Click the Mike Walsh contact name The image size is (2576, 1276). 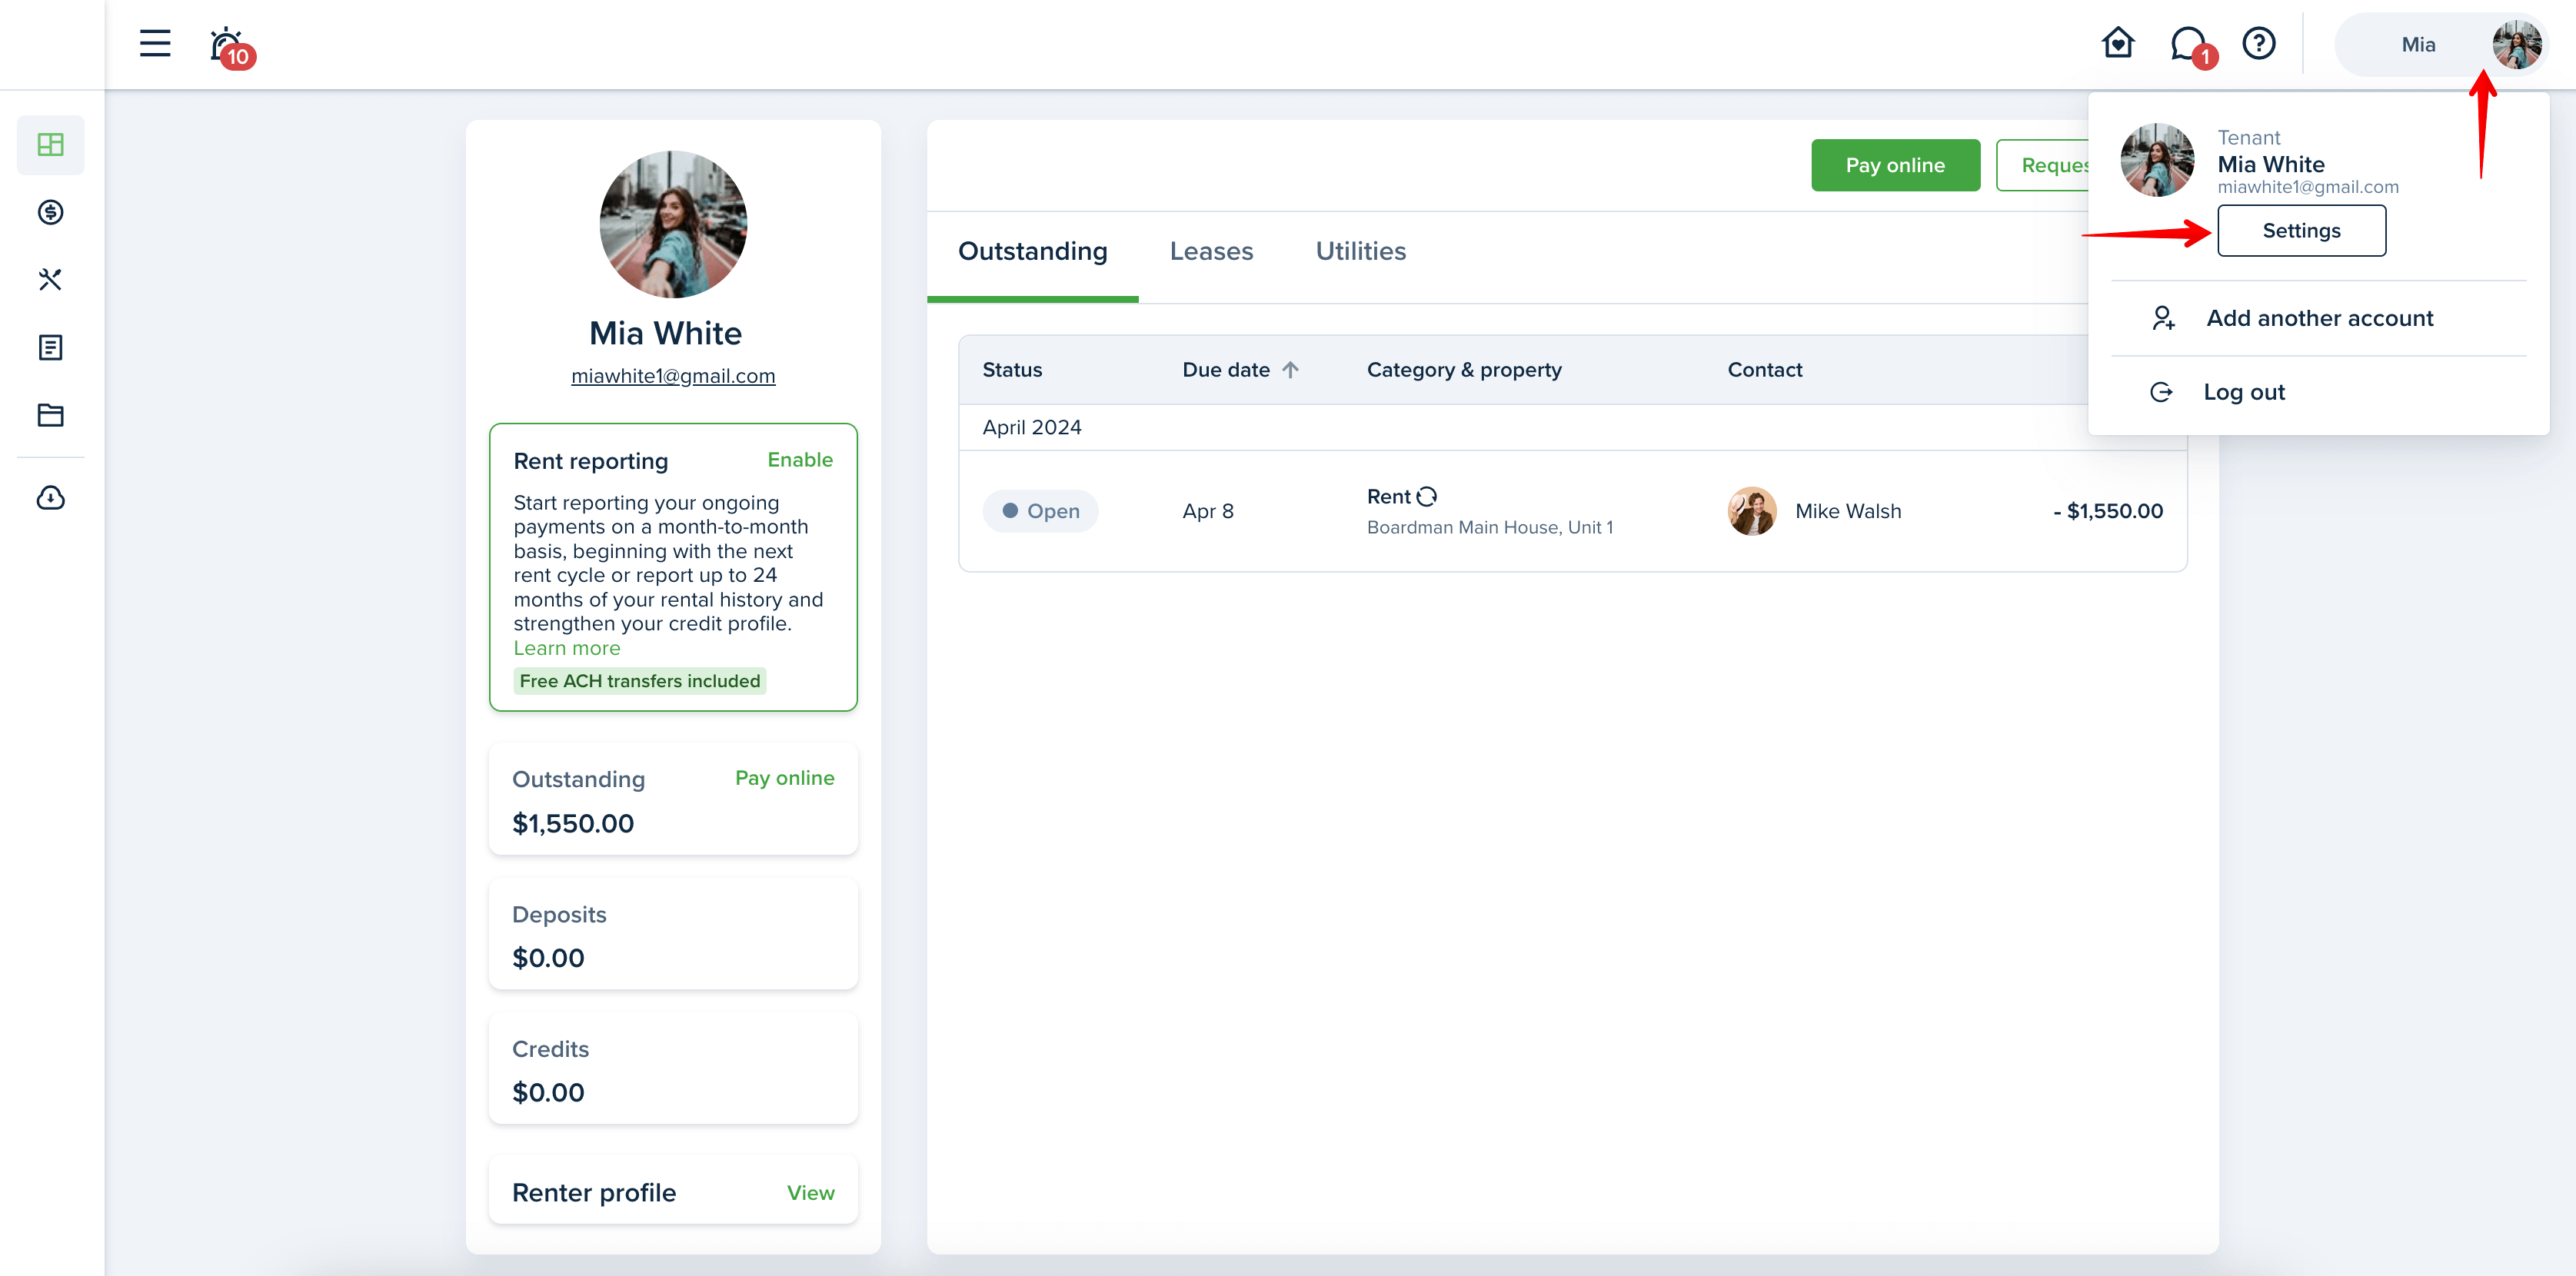[1848, 511]
